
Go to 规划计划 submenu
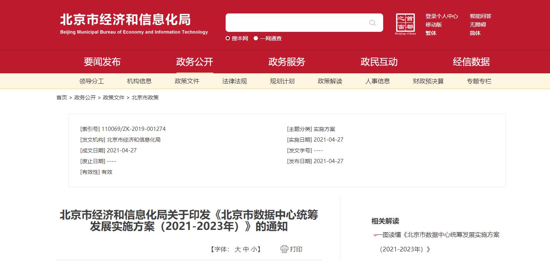pyautogui.click(x=282, y=81)
